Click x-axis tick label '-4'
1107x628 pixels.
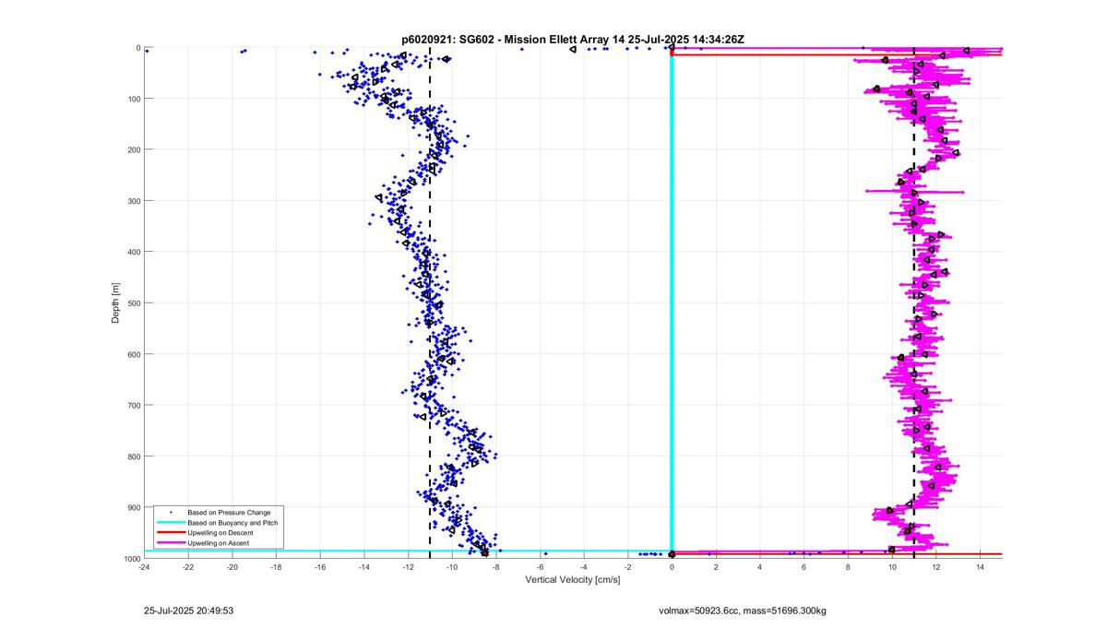584,567
